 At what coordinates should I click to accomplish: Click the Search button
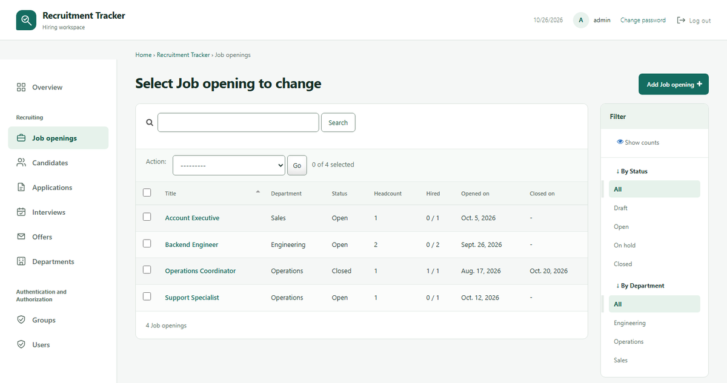tap(338, 122)
